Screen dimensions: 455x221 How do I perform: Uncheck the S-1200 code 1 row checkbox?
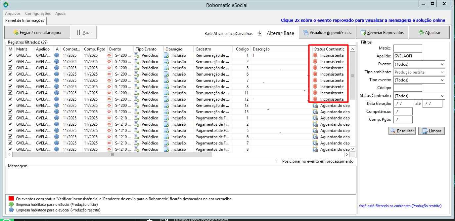pyautogui.click(x=10, y=55)
